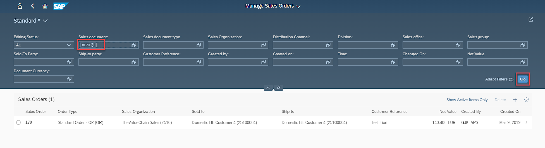Click into the Sold-To Party input field

[x=40, y=62]
